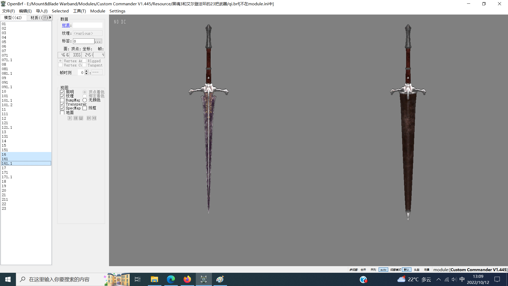Toggle the 纹理 texture checkbox

(62, 96)
